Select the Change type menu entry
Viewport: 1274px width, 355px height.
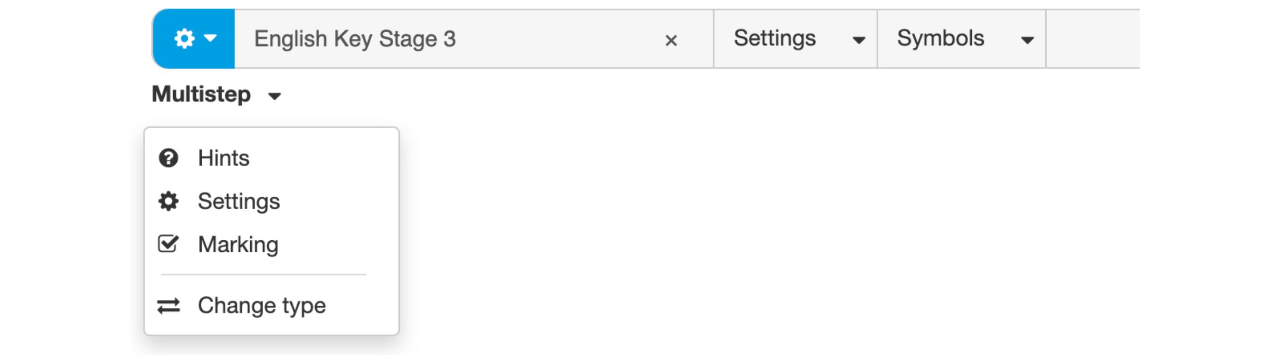click(x=262, y=306)
